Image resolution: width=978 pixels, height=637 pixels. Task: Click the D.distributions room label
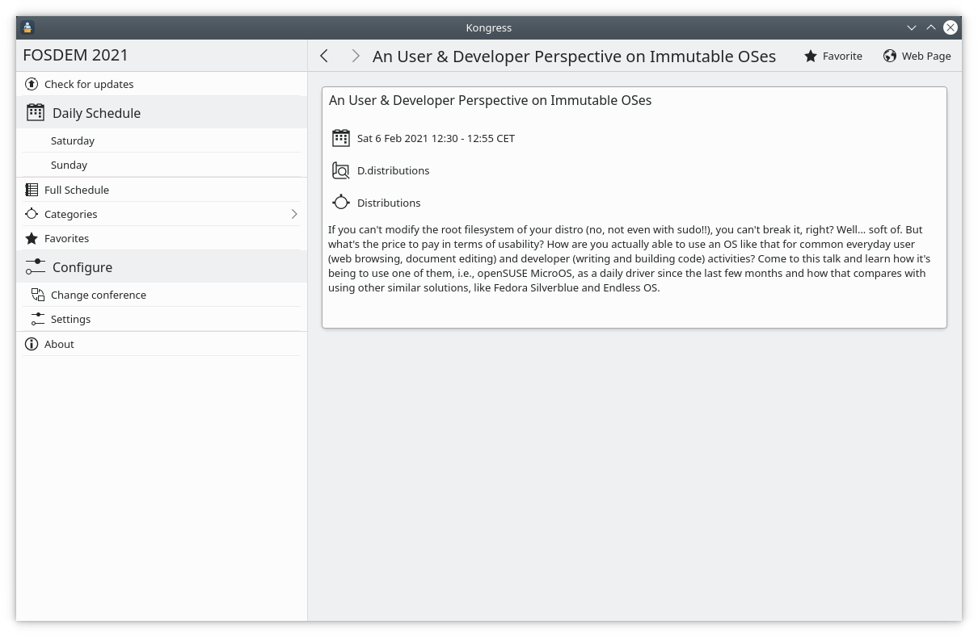[394, 170]
